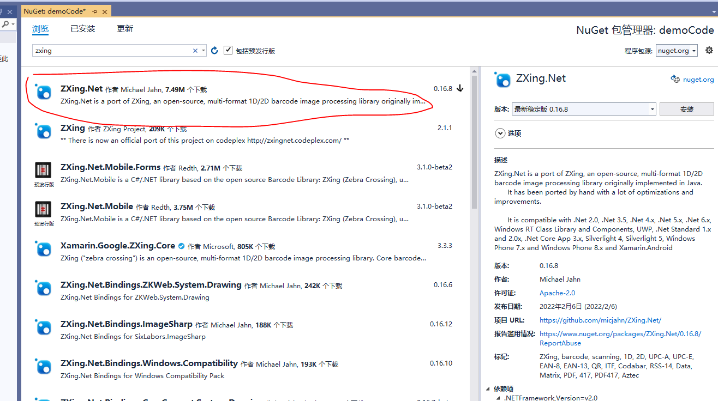Viewport: 718px width, 401px height.
Task: Close the NuGet: demoCode tab
Action: pos(104,11)
